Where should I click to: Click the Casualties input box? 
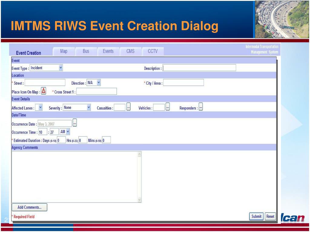pyautogui.click(x=120, y=107)
